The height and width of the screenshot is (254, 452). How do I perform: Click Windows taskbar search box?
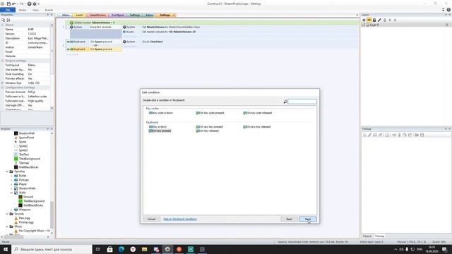point(52,249)
